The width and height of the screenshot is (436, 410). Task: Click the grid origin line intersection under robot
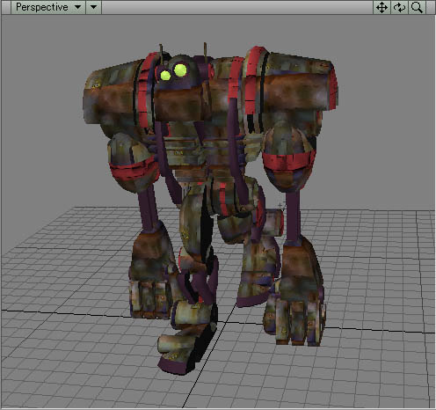(x=226, y=322)
